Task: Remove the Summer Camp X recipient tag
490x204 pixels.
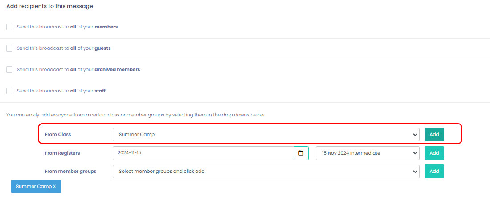Action: (x=36, y=187)
